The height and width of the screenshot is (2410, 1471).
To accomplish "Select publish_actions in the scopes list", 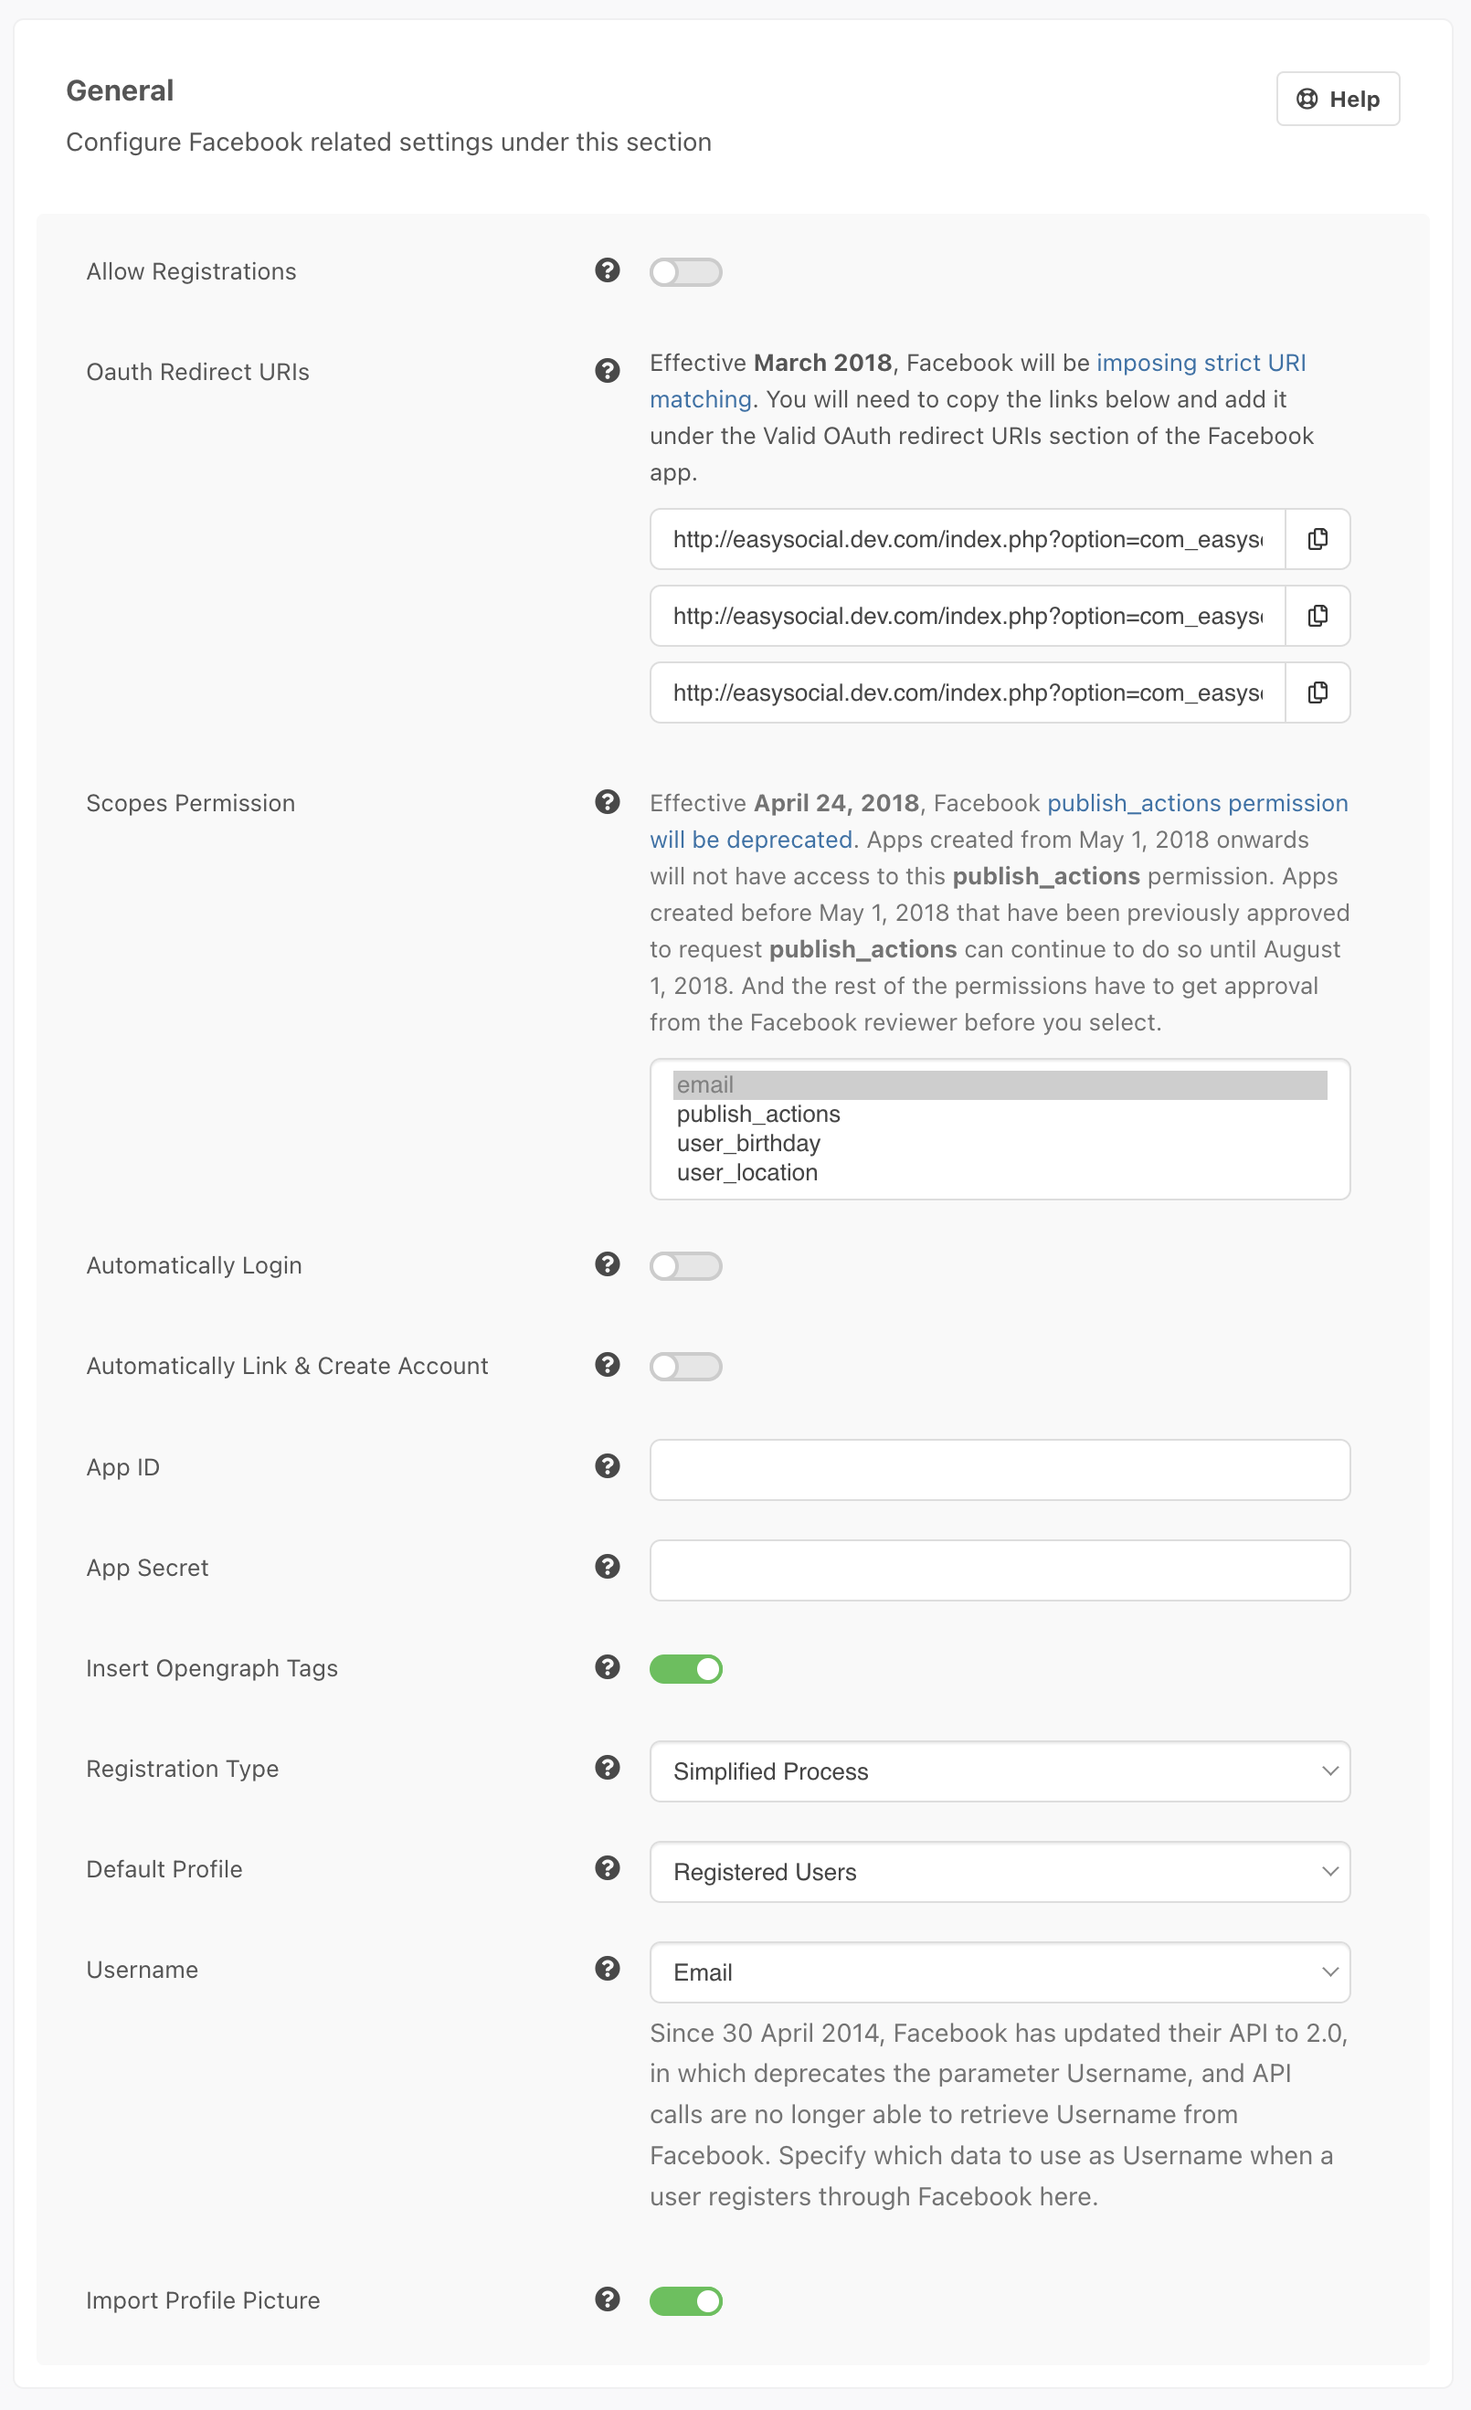I will 1000,1114.
